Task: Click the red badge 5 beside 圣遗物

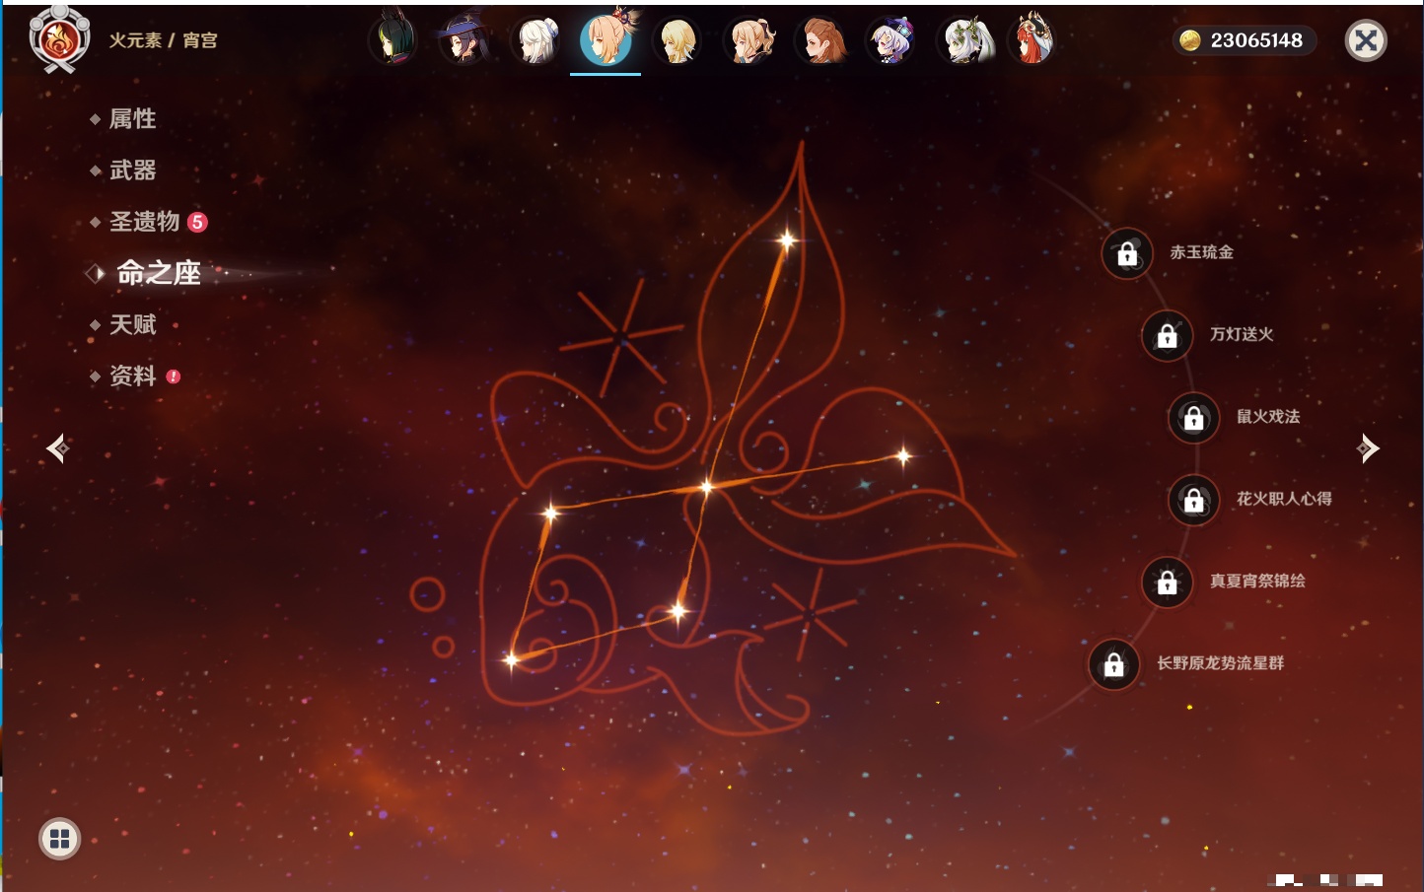Action: coord(197,222)
